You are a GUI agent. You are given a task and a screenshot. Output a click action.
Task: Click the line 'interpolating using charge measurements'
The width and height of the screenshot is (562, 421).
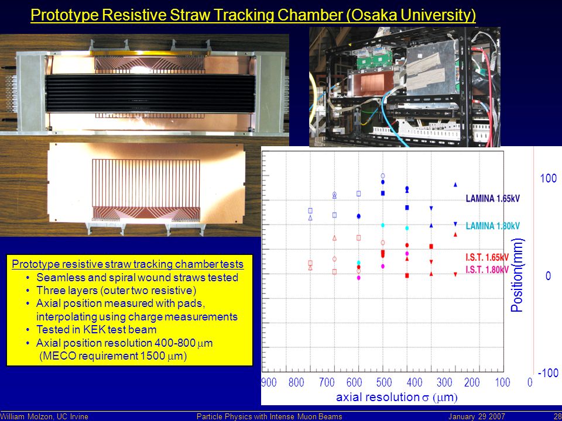(136, 317)
